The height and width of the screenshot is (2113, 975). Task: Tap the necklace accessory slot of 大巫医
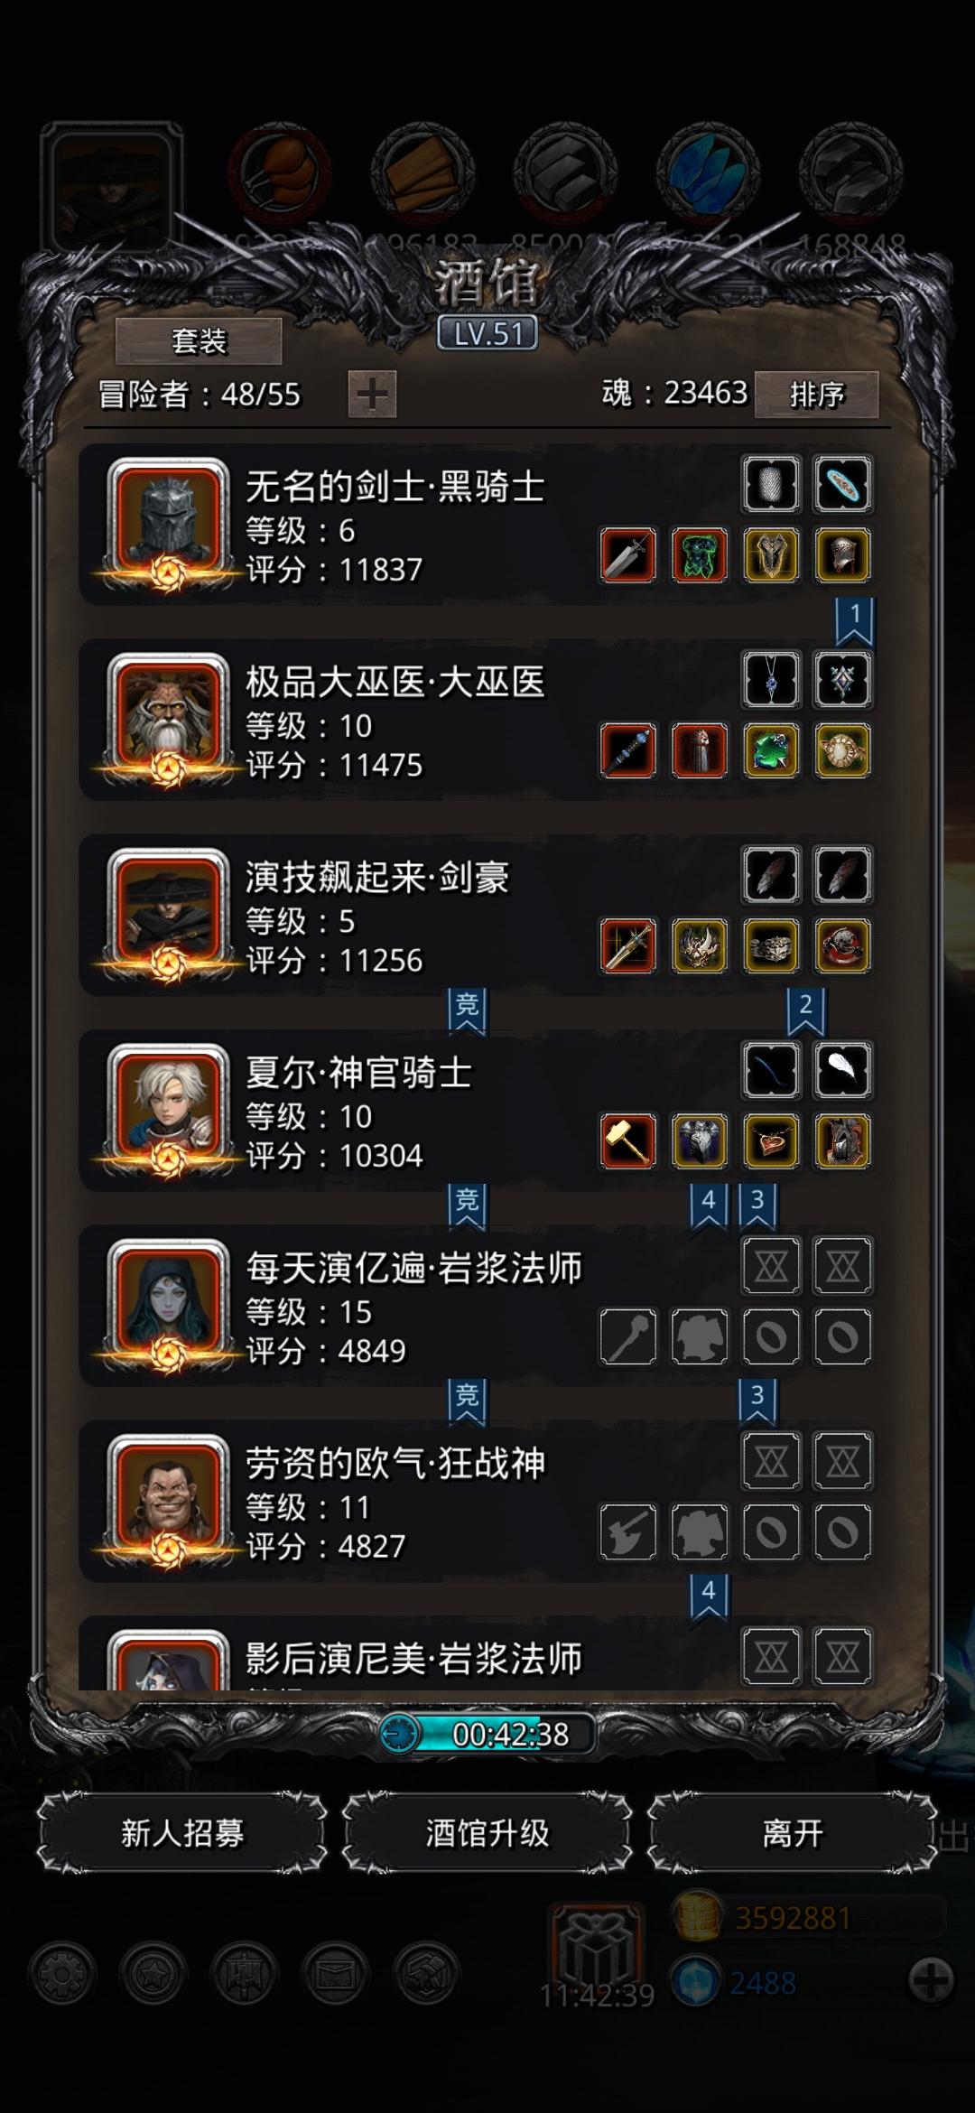(771, 679)
